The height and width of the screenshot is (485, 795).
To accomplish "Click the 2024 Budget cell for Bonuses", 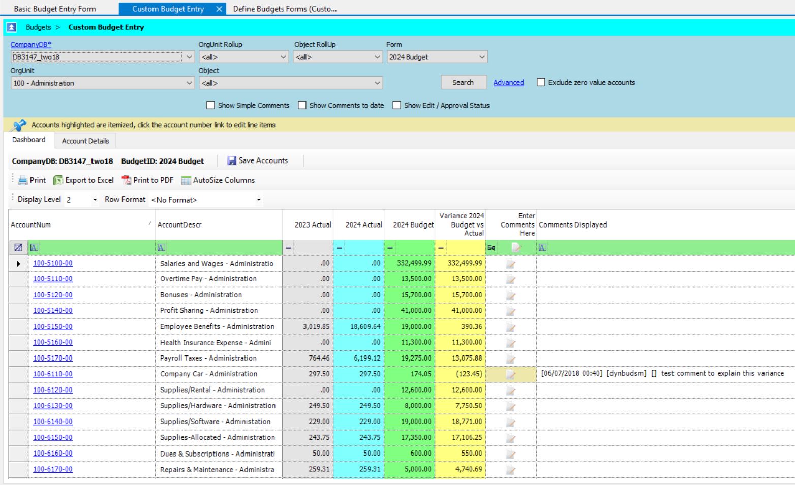I will (410, 295).
